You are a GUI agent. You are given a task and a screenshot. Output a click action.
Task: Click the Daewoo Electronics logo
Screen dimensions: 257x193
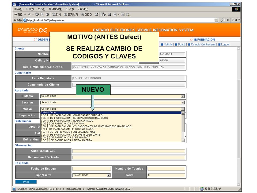click(32, 30)
